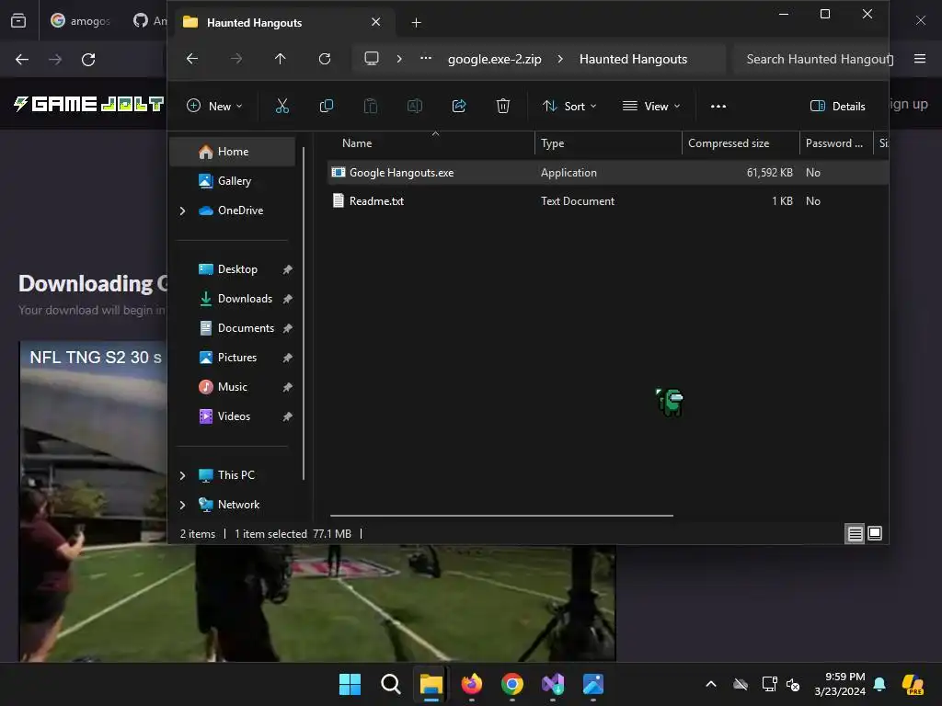Click the Share icon in toolbar
Image resolution: width=942 pixels, height=706 pixels.
pyautogui.click(x=459, y=107)
